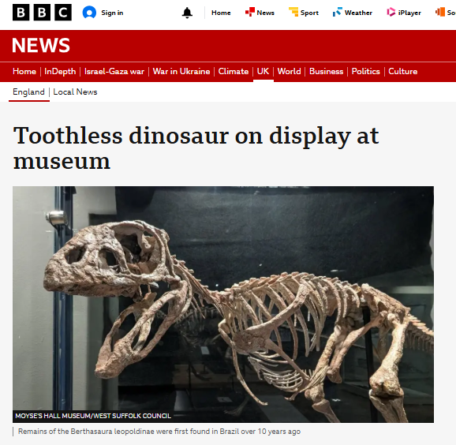This screenshot has width=456, height=445.
Task: Click the dinosaur skeleton photo
Action: 223,305
